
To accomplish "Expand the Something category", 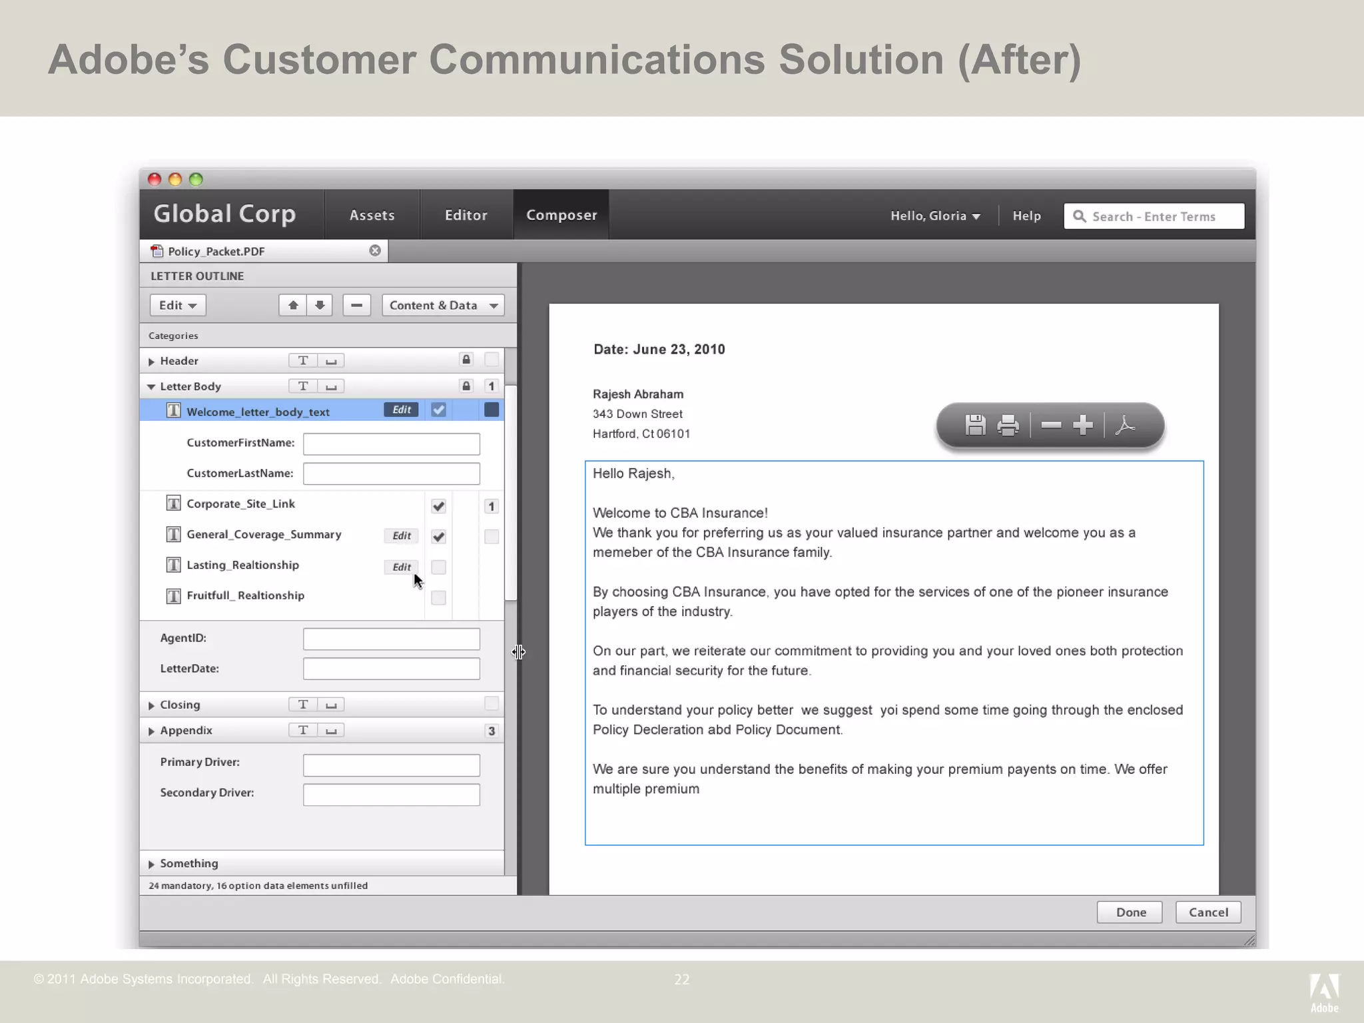I will (151, 864).
